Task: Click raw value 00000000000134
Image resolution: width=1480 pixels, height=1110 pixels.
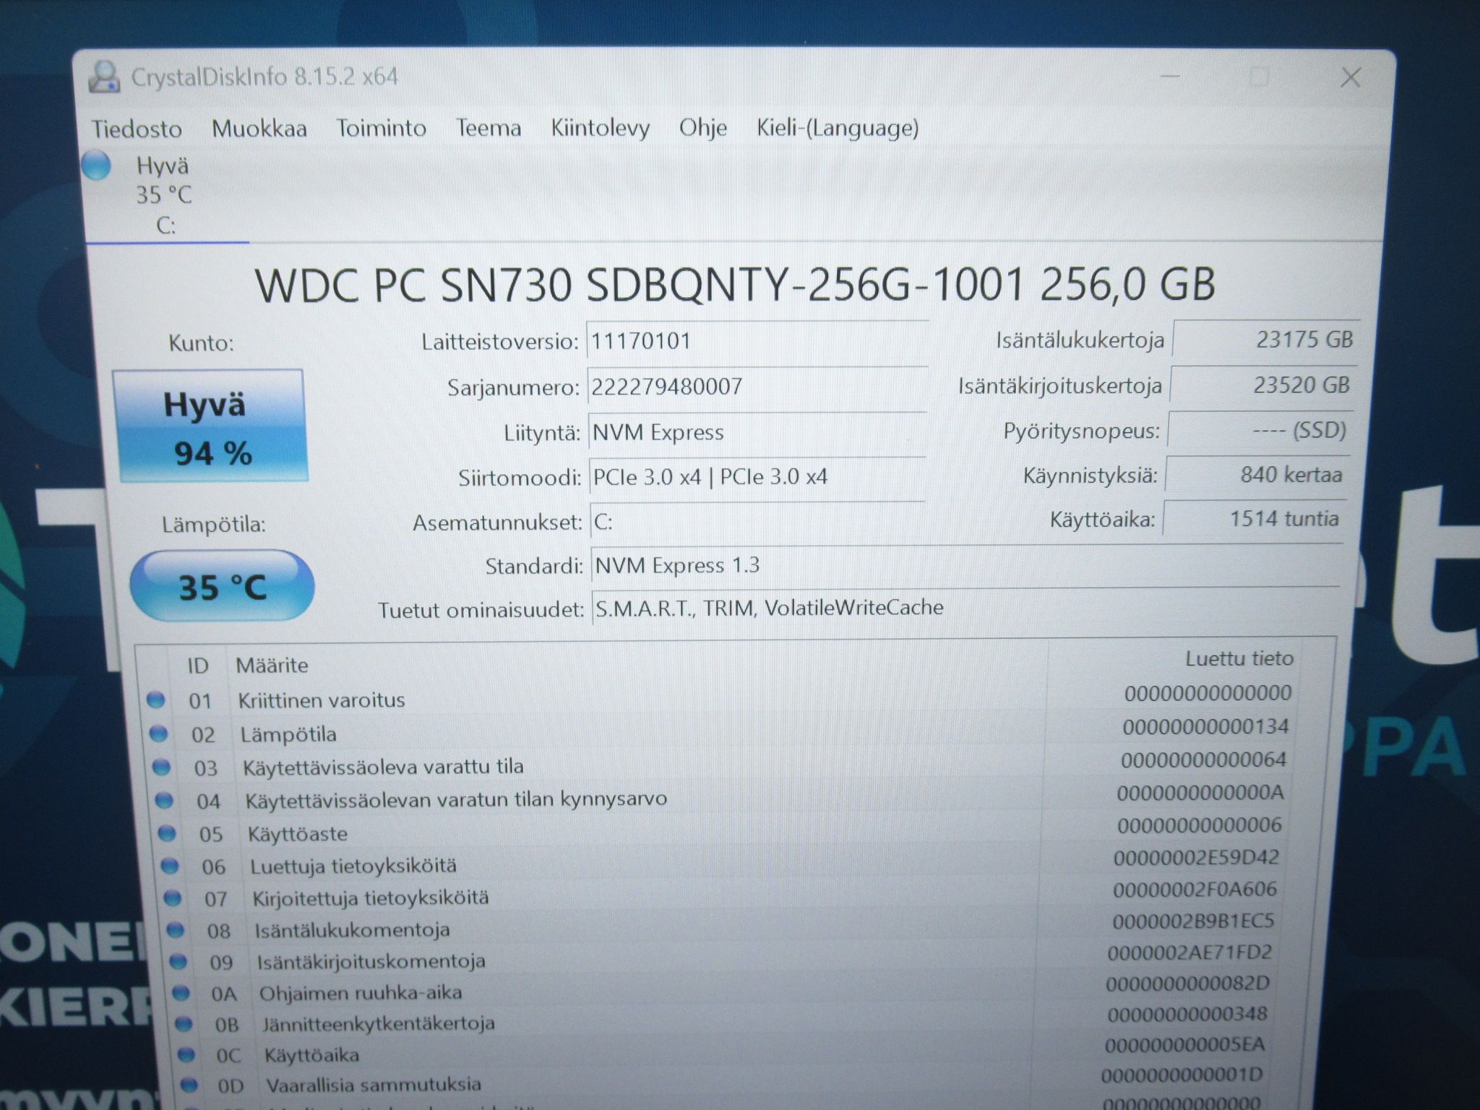Action: click(x=1206, y=726)
